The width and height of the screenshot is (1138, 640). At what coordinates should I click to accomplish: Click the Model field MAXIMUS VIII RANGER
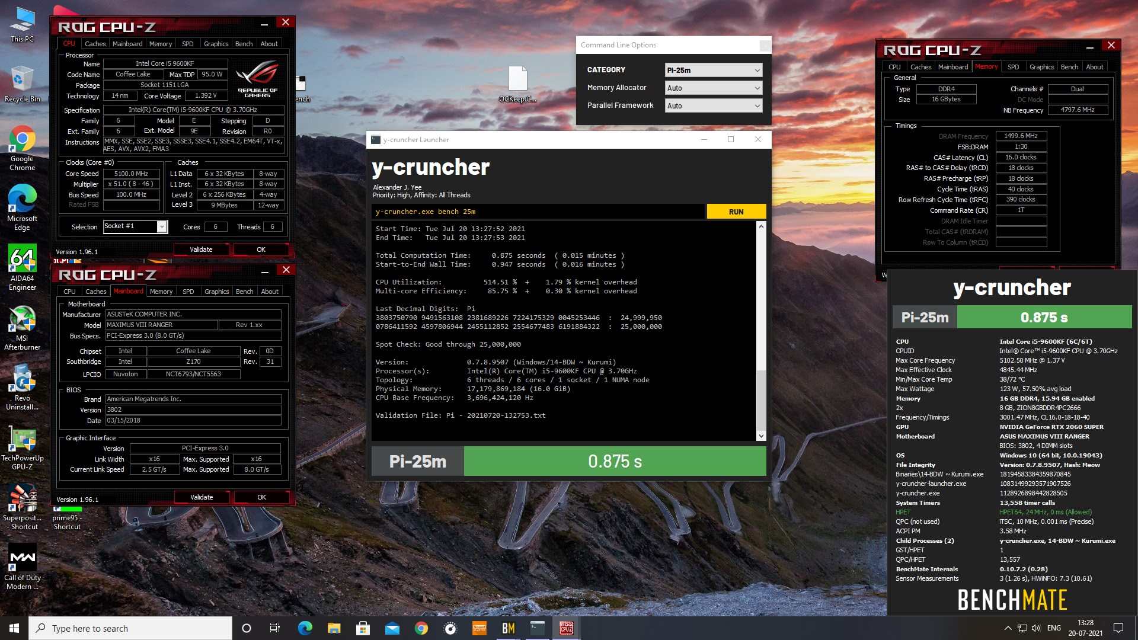pos(161,325)
